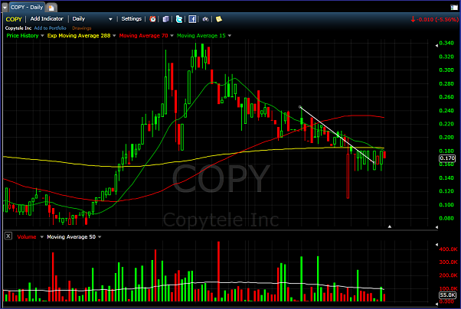461x309 pixels.
Task: Expand the Moving Average 70 dropdown arrow
Action: tap(172, 36)
